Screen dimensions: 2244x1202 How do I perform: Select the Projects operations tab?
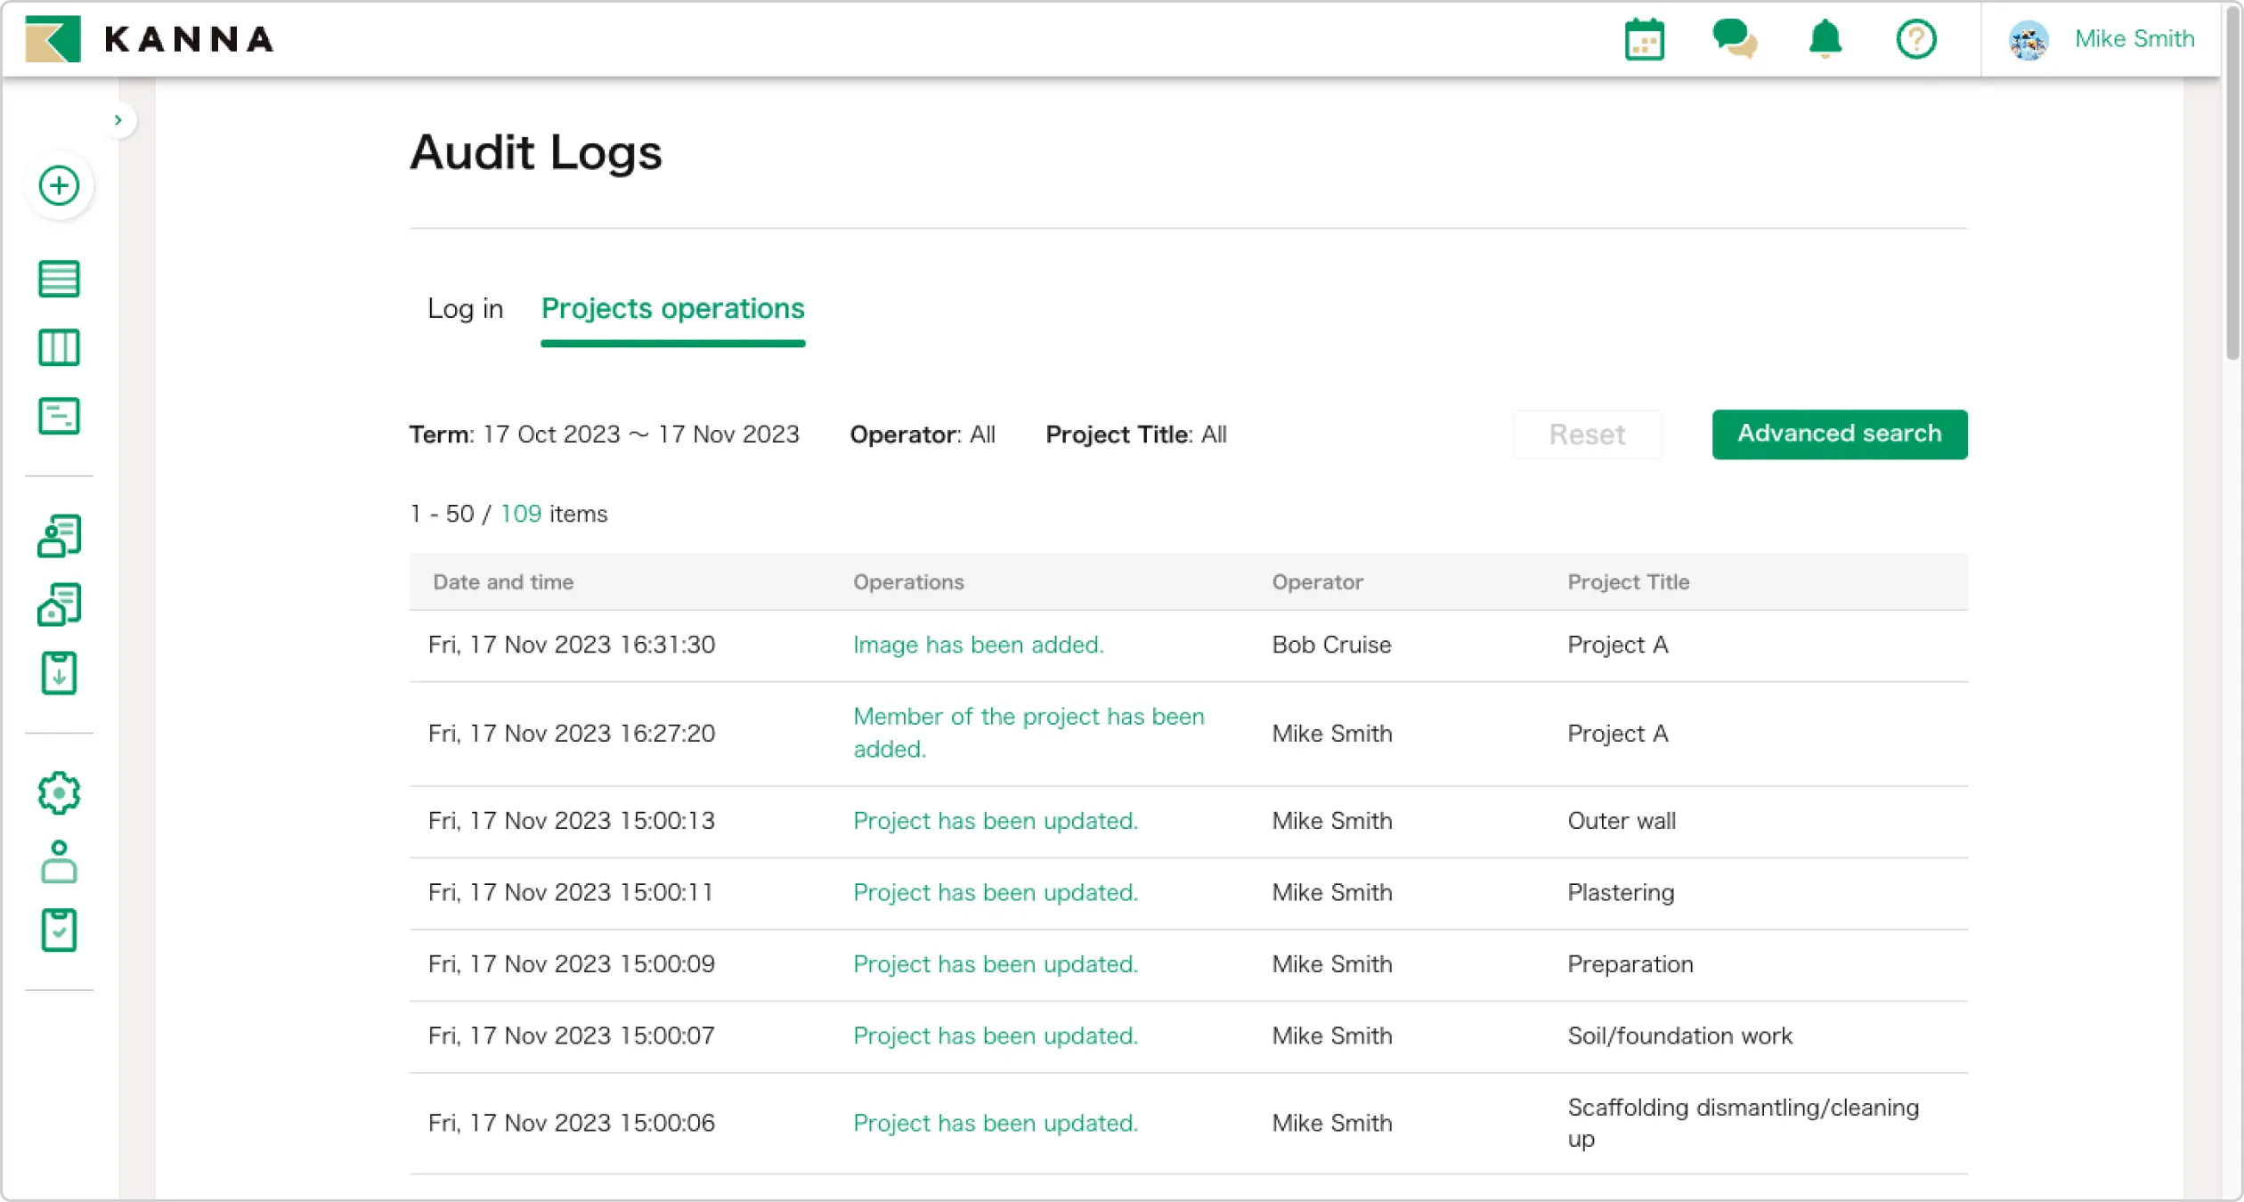coord(672,309)
